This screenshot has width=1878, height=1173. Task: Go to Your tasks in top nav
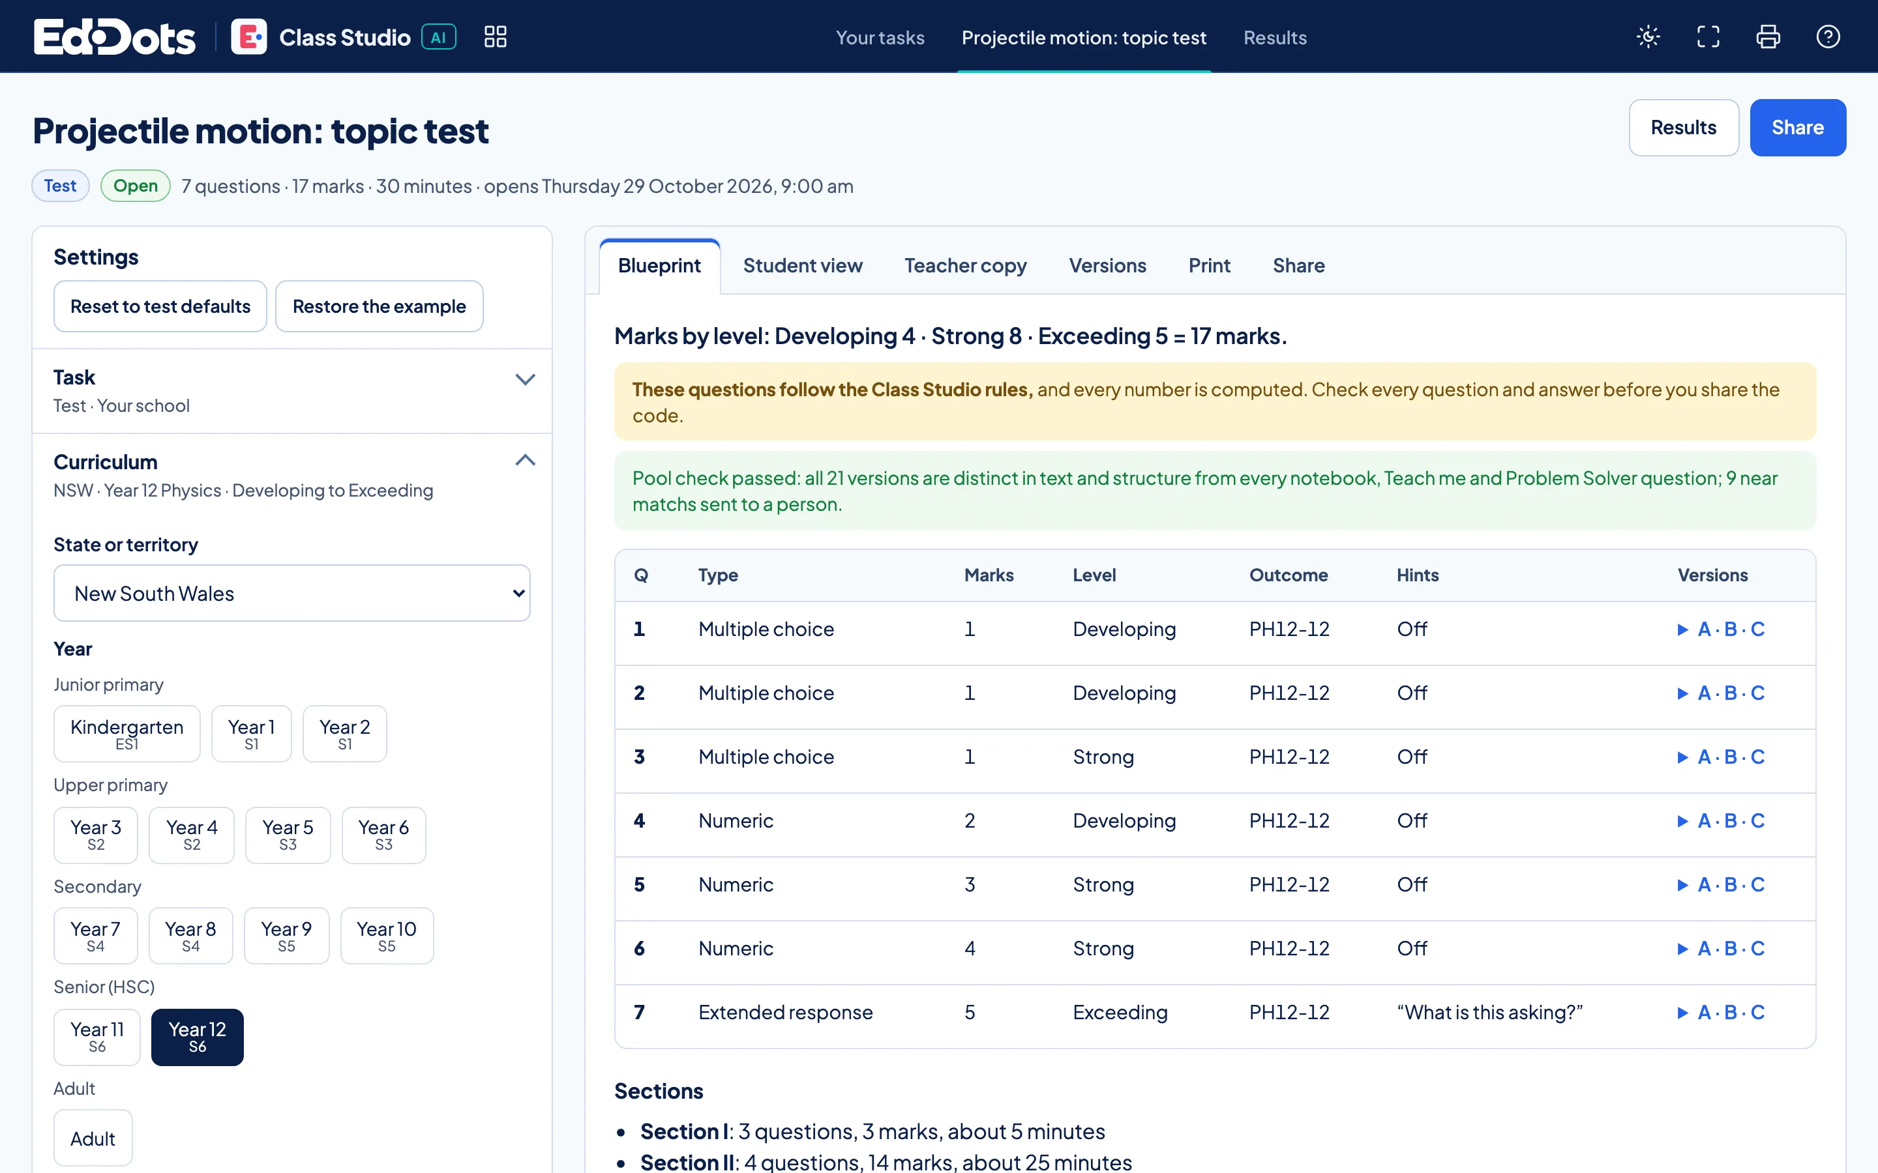point(880,37)
